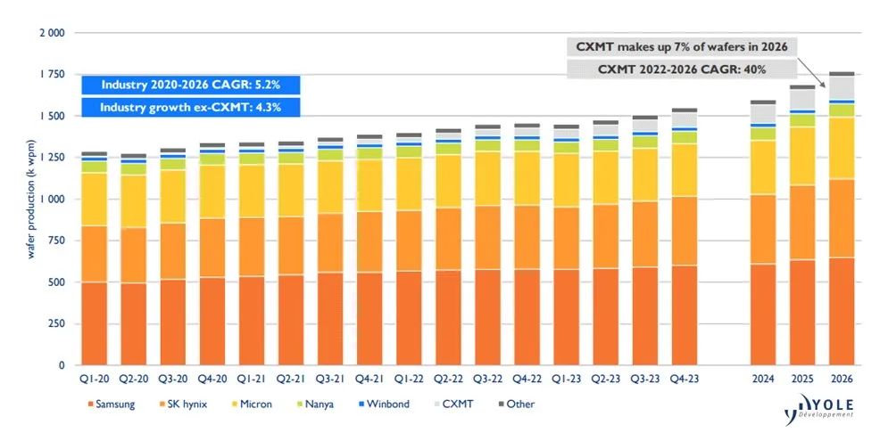Click the Q3-21 x-axis label

(x=330, y=379)
